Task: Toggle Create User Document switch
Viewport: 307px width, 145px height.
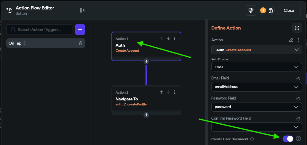Action: (x=288, y=139)
